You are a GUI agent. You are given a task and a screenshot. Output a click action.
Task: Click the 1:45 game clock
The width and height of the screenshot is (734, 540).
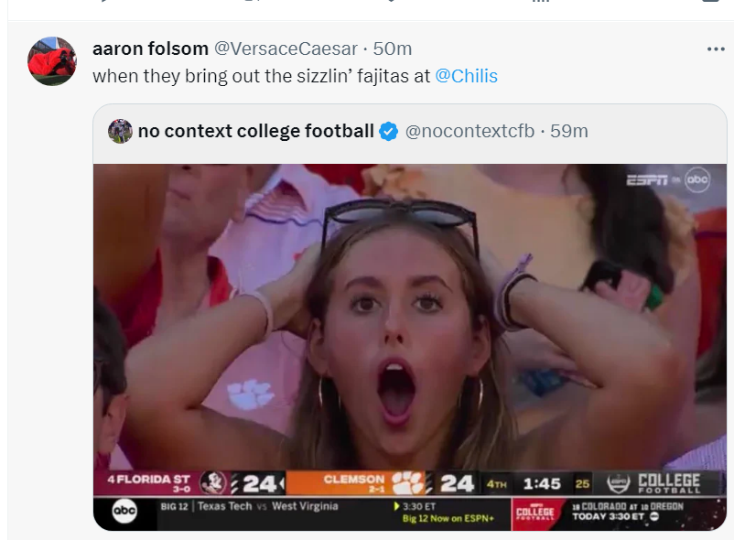point(542,482)
